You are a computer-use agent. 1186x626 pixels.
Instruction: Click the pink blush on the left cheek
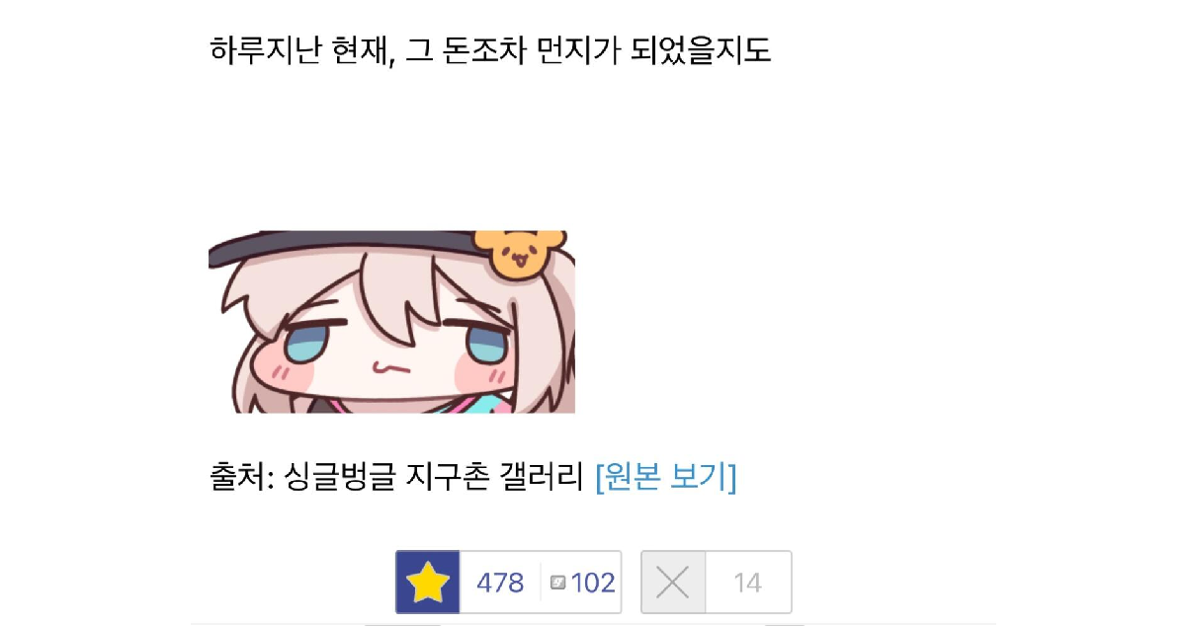pyautogui.click(x=285, y=374)
